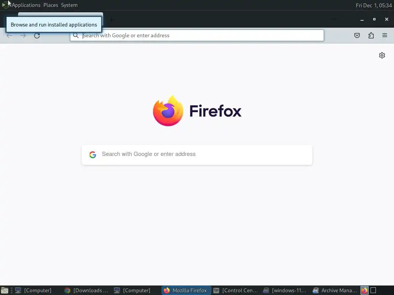Open Archive Manager from taskbar
Viewport: 394px width, 295px height.
point(335,290)
